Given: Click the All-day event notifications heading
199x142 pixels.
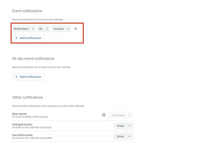Looking at the screenshot, I should pyautogui.click(x=33, y=59).
